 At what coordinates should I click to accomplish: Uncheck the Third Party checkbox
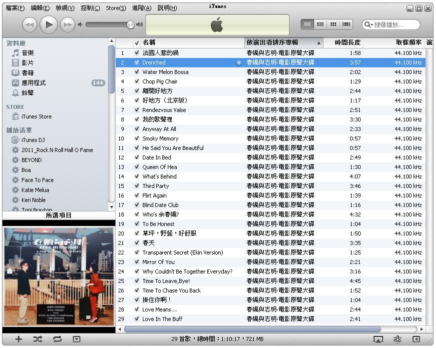137,186
